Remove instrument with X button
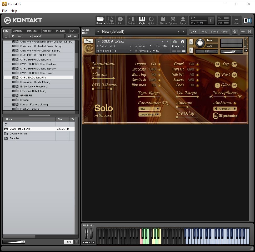This screenshot has width=255, height=252. (246, 39)
